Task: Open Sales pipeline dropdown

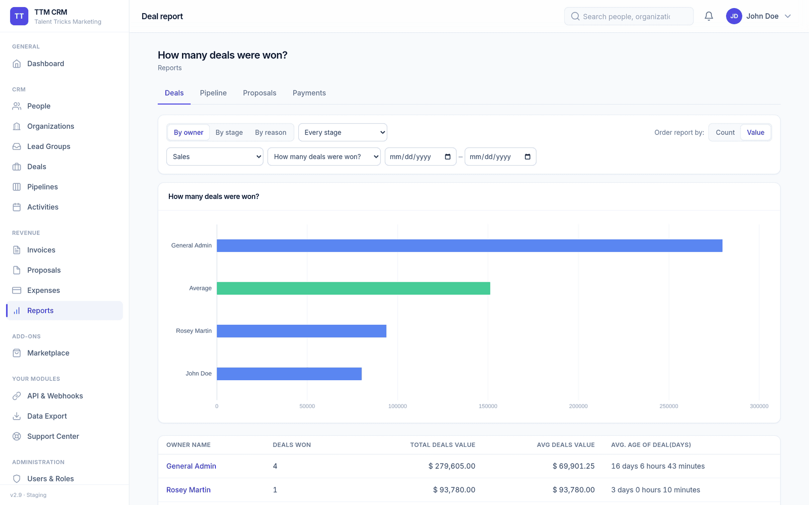Action: (x=215, y=157)
